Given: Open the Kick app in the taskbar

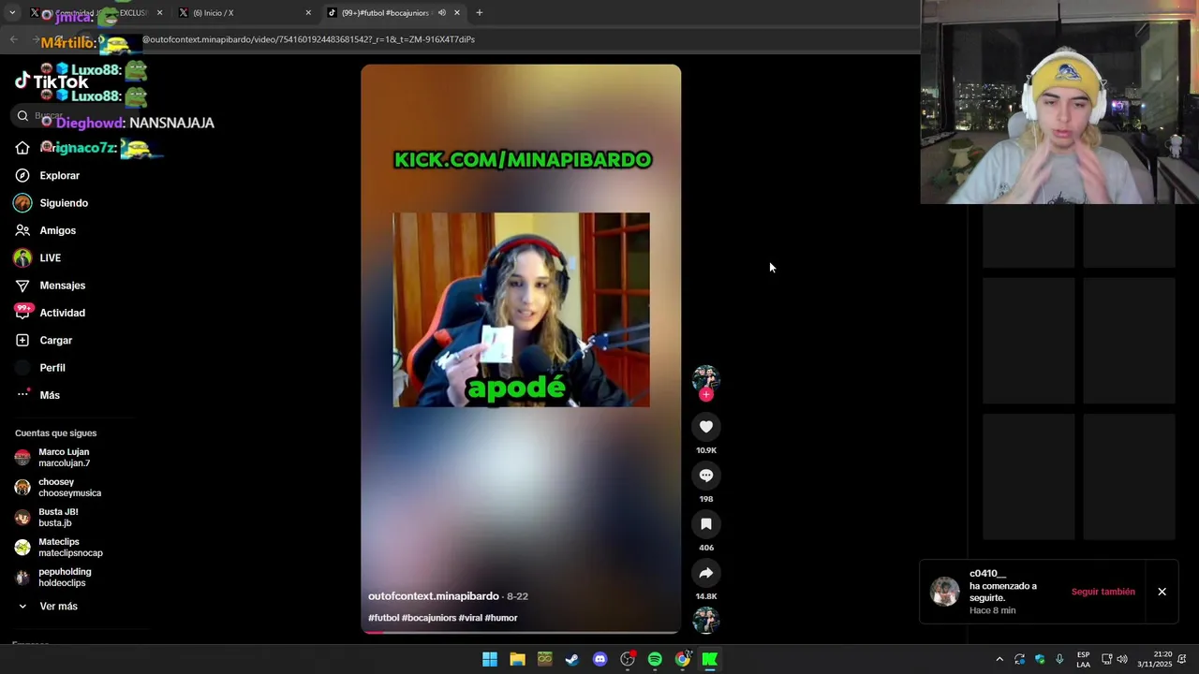Looking at the screenshot, I should 710,659.
